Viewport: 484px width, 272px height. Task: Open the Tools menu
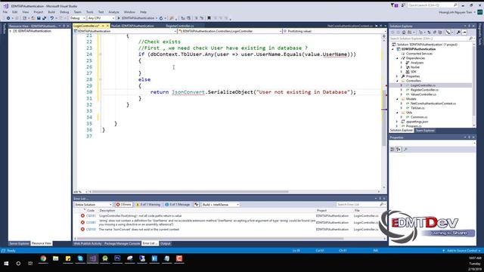click(89, 12)
